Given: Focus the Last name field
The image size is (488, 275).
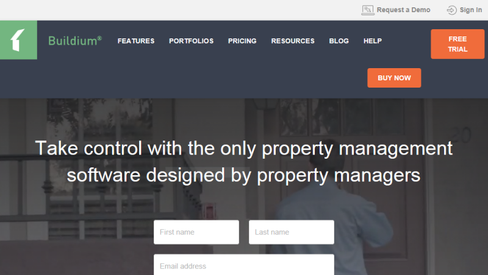Looking at the screenshot, I should 292,232.
